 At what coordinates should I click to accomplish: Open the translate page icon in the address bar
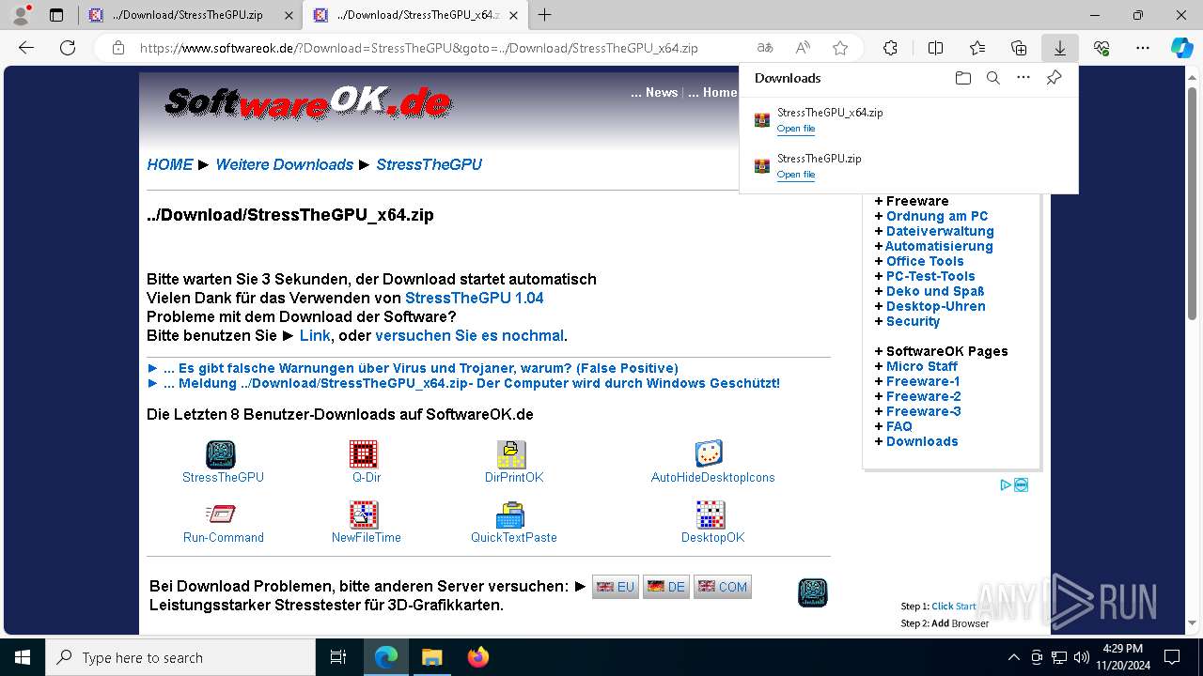click(765, 48)
